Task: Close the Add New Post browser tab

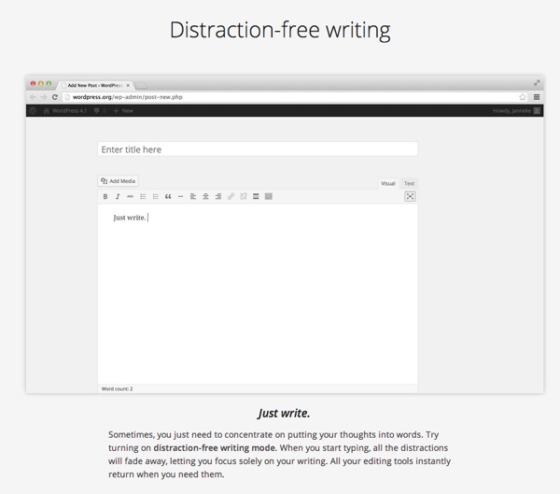Action: tap(128, 85)
